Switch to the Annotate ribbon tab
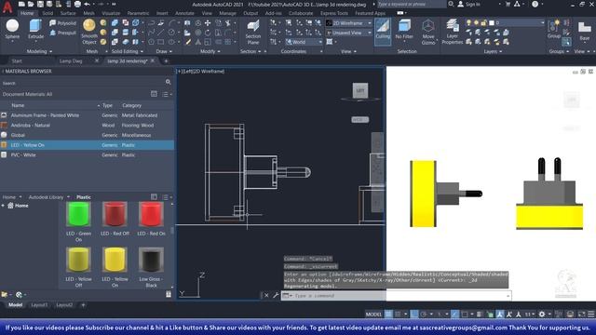 pos(184,13)
